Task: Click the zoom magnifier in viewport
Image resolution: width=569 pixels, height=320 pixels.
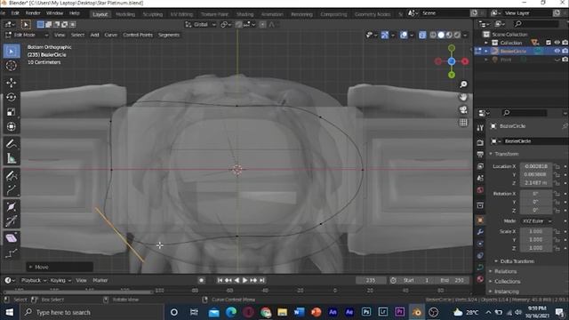Action: tap(463, 84)
